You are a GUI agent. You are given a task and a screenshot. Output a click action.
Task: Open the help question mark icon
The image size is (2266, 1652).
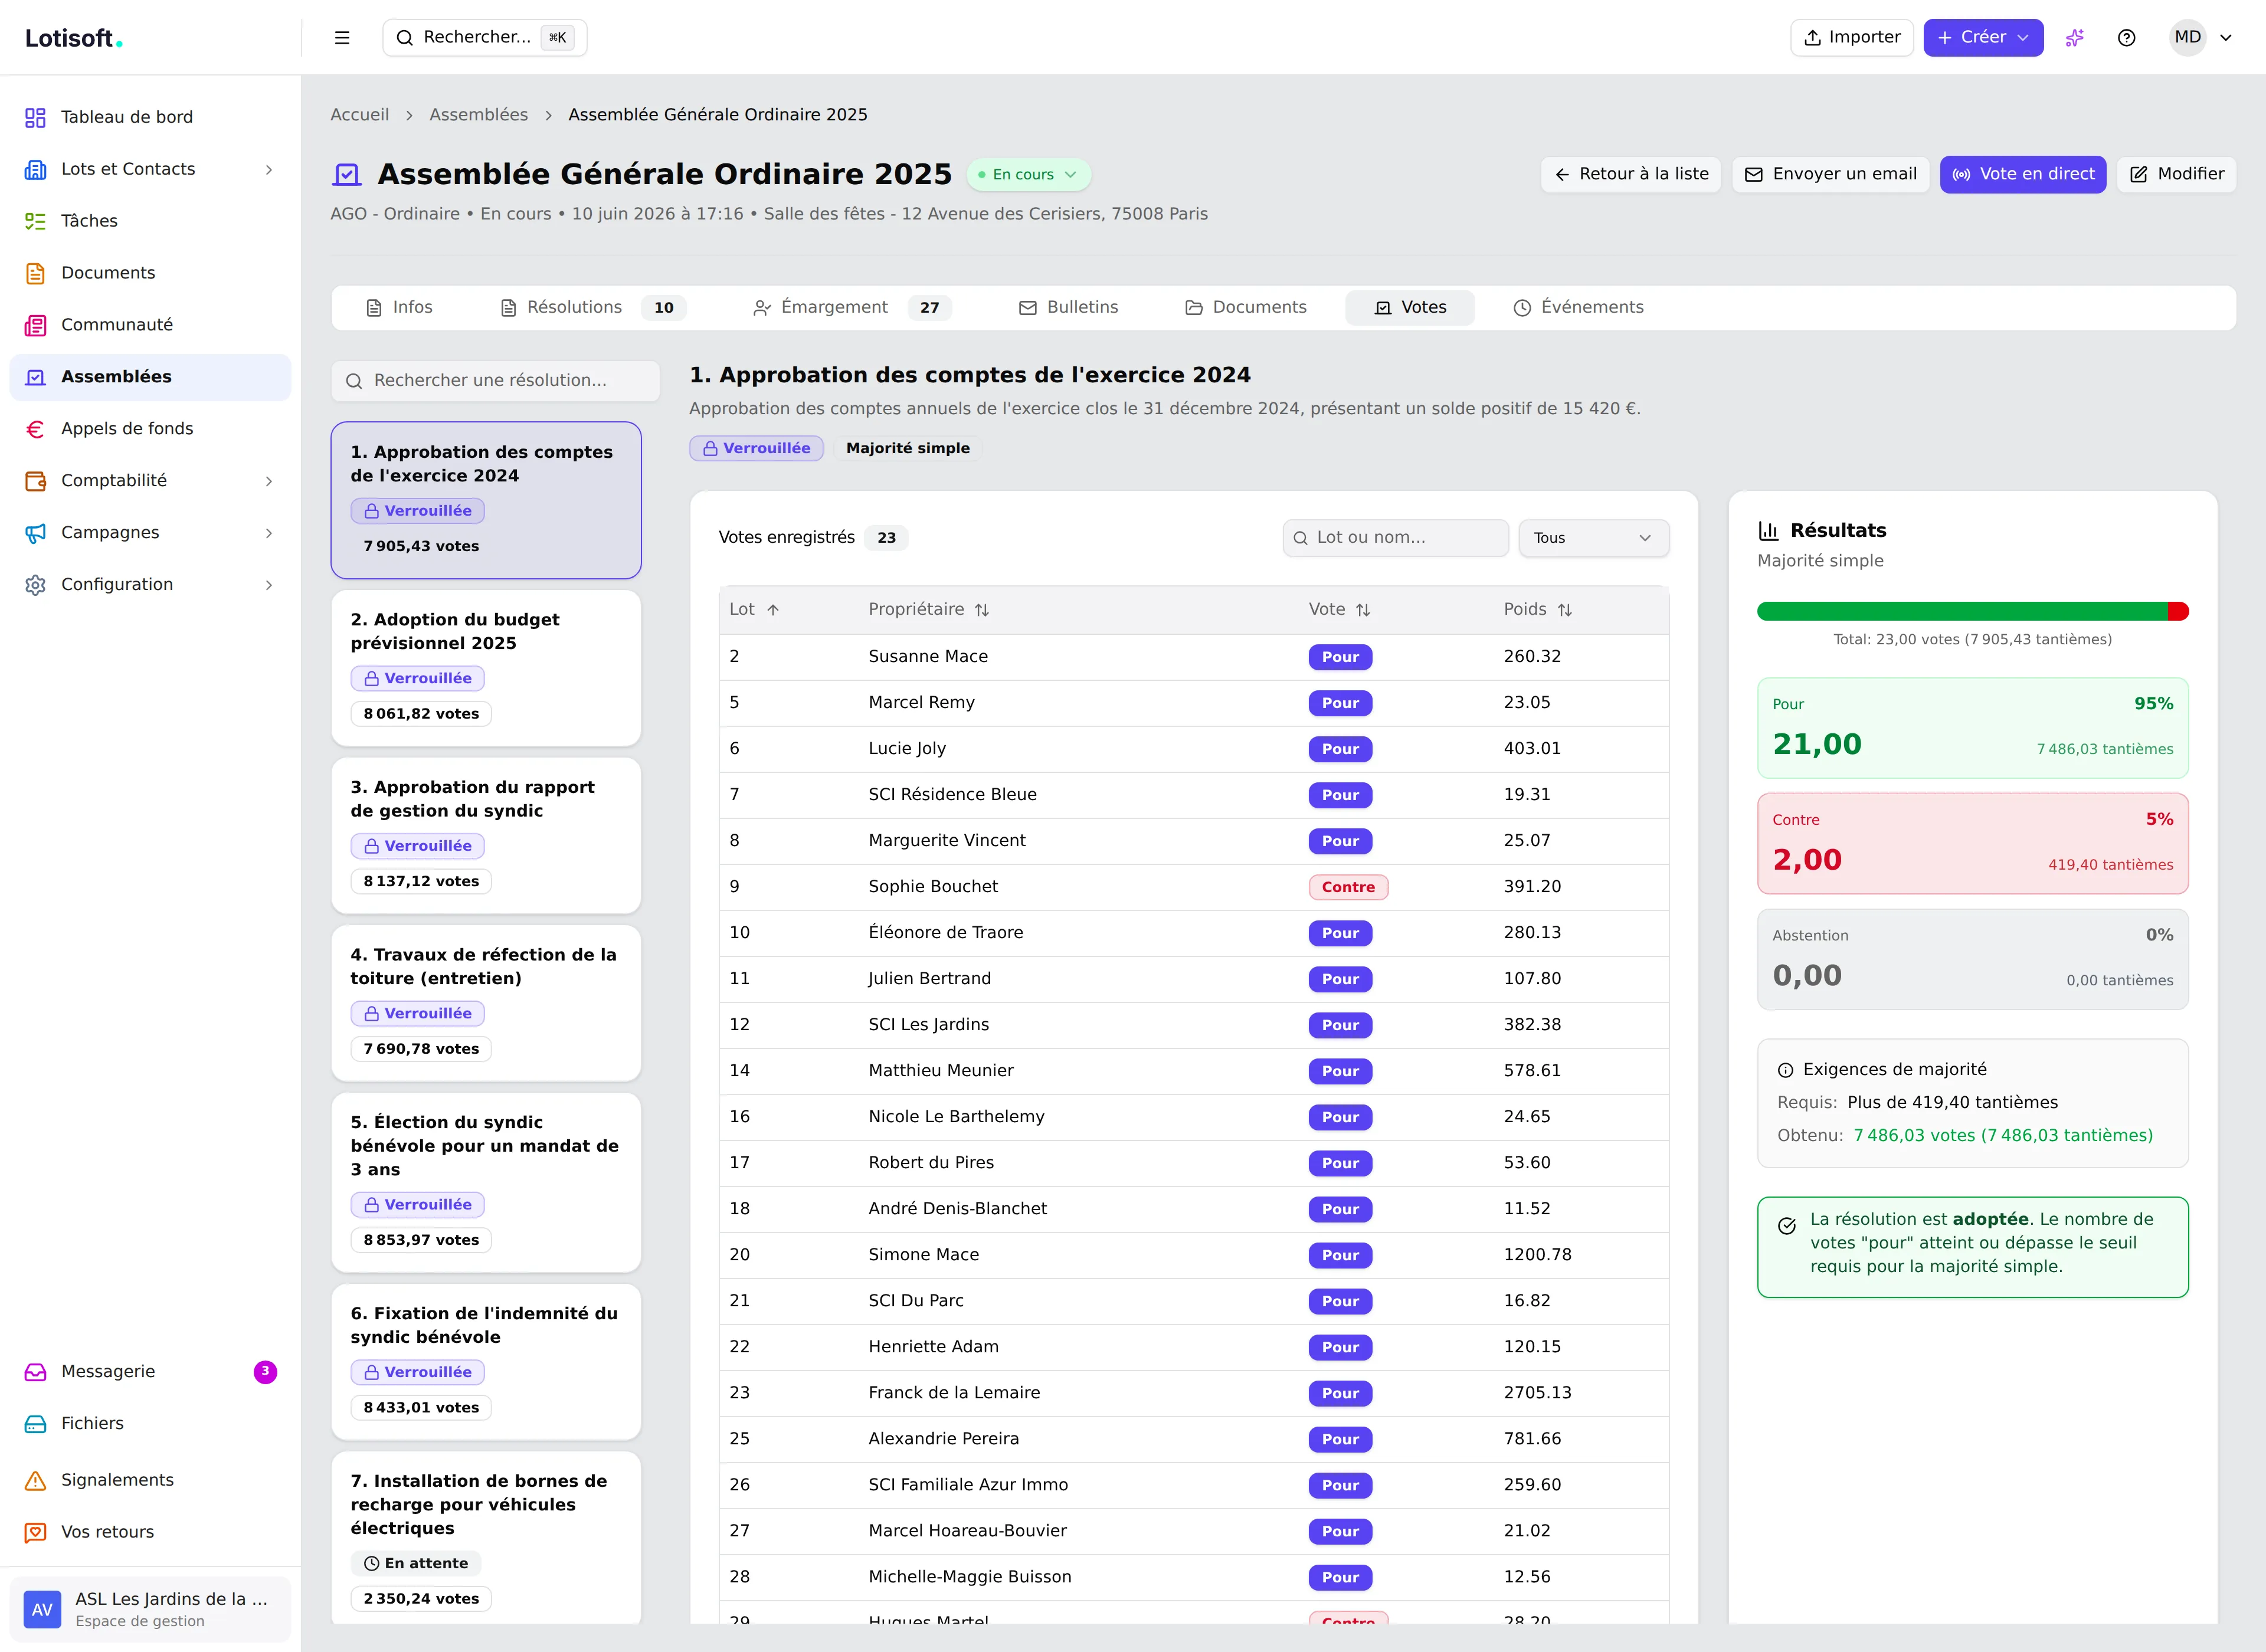pyautogui.click(x=2127, y=38)
